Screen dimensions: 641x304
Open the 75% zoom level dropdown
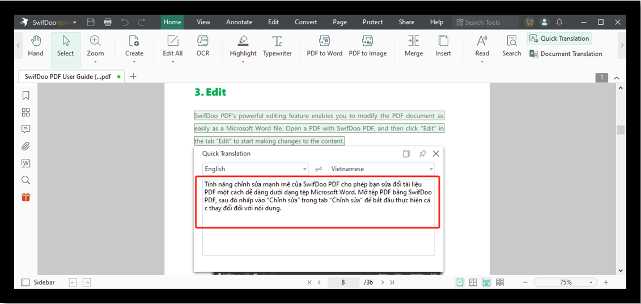(x=591, y=283)
